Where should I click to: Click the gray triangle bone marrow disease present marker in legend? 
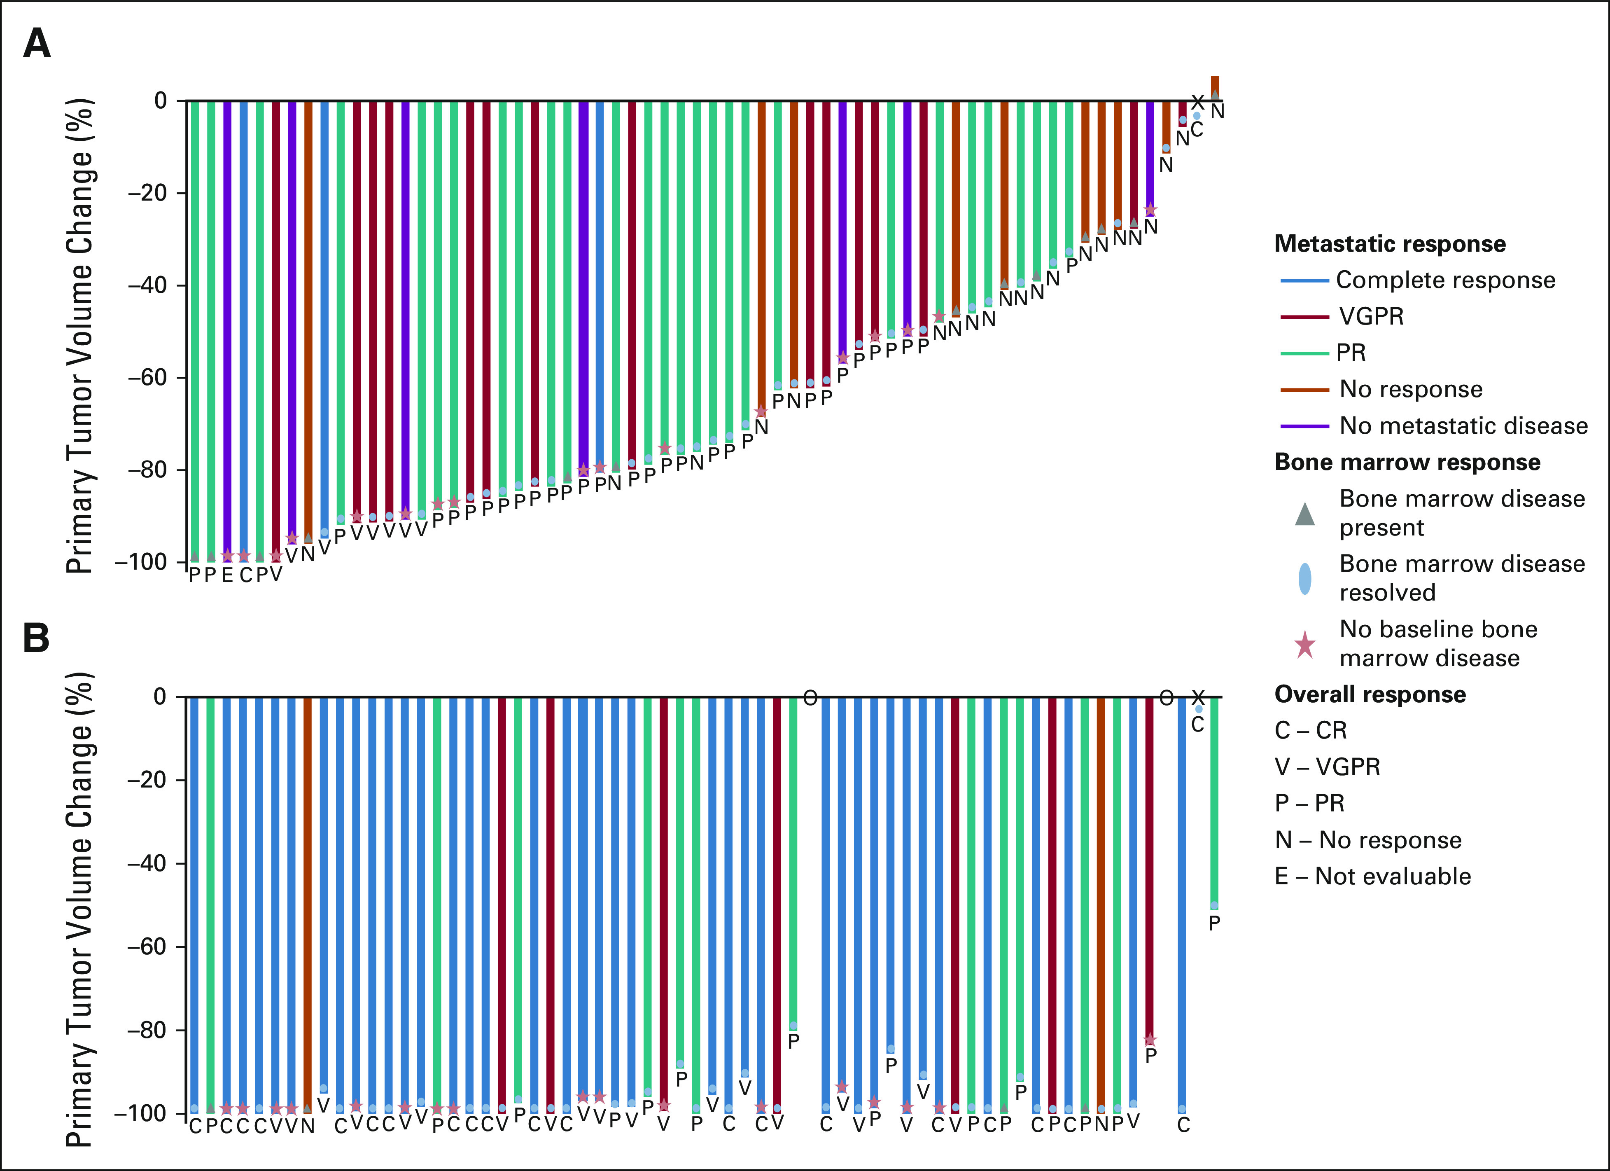pos(1305,514)
